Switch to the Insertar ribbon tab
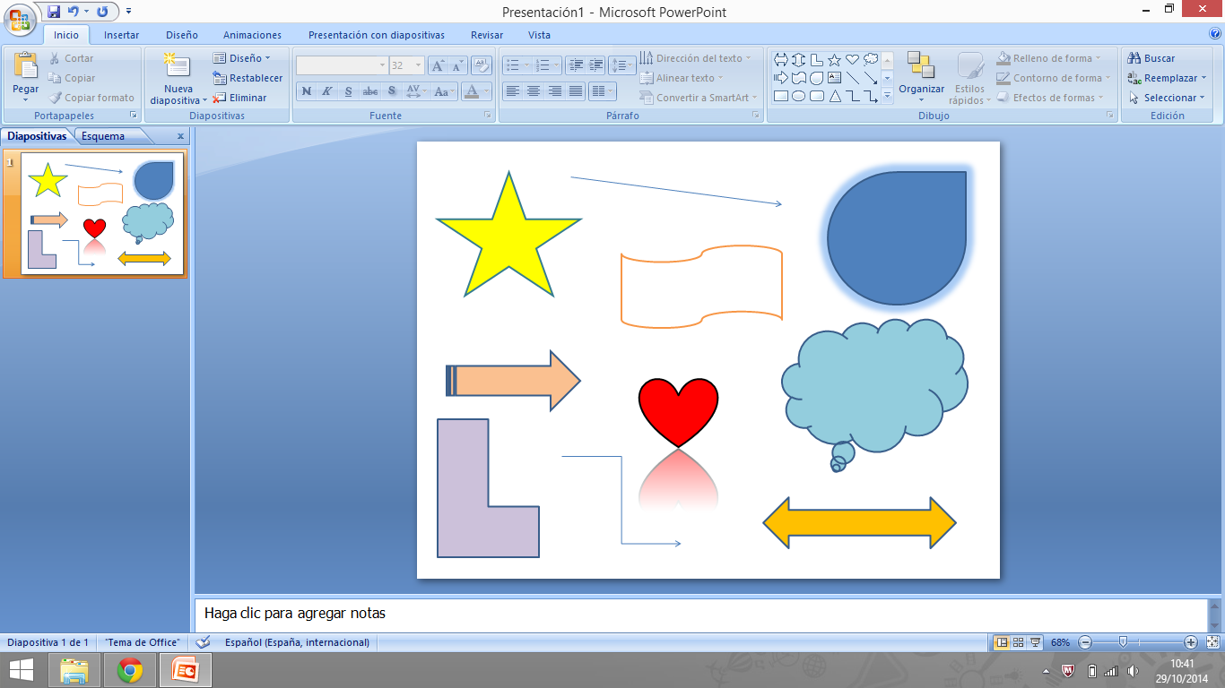 click(120, 35)
